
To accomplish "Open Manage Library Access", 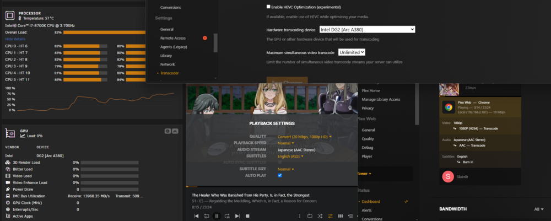I will pyautogui.click(x=381, y=99).
